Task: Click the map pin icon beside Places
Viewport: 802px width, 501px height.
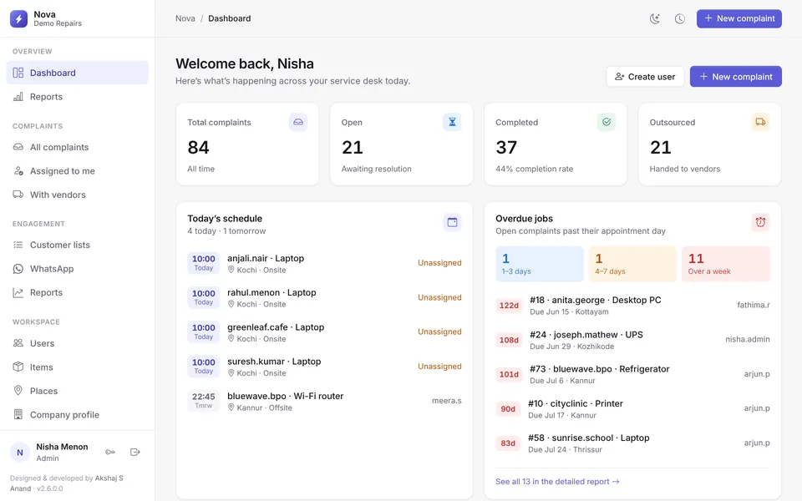Action: [18, 391]
